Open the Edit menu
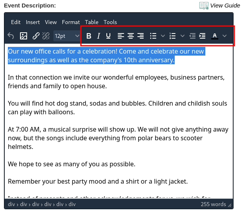 [16, 22]
